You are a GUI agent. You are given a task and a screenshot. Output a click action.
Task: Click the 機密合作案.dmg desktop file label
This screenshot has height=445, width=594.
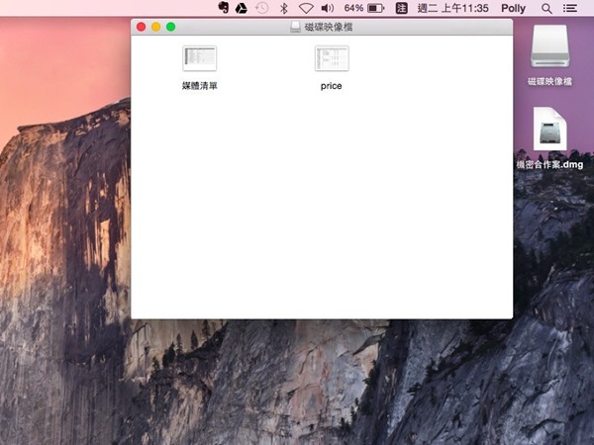(x=549, y=164)
